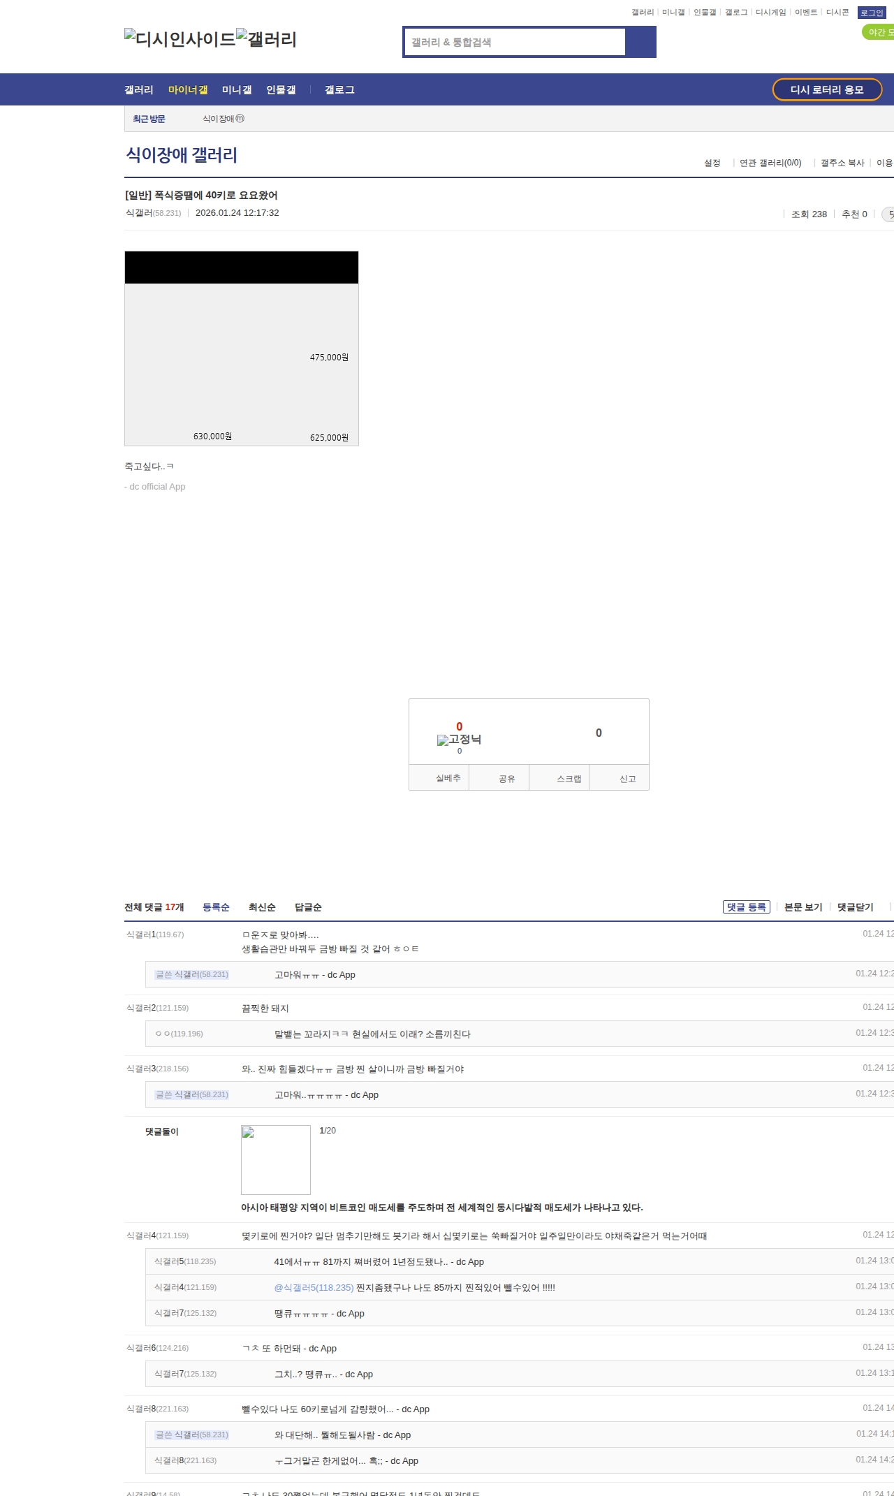Click the author of reply 고마워..ㅠㅠㅠㅠ
Image resolution: width=894 pixels, height=1496 pixels.
click(x=192, y=1094)
